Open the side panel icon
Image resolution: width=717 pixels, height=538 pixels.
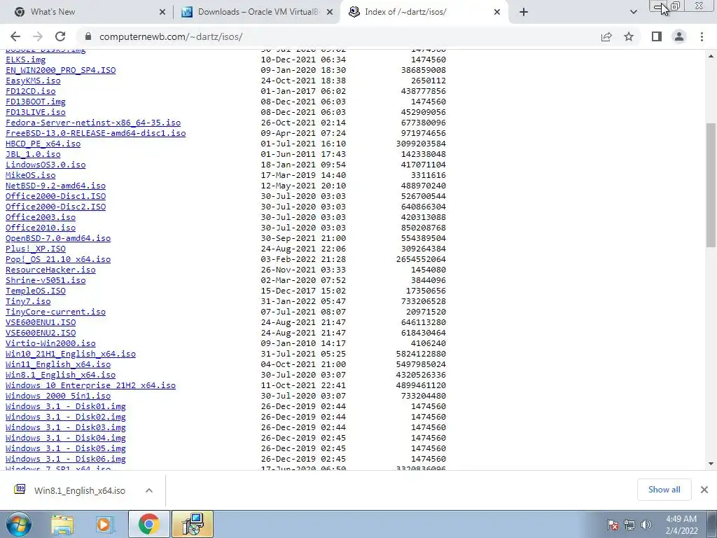click(657, 36)
